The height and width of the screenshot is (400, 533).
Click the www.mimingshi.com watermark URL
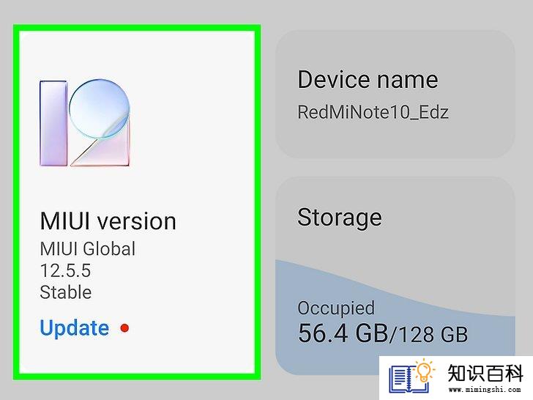click(x=485, y=390)
